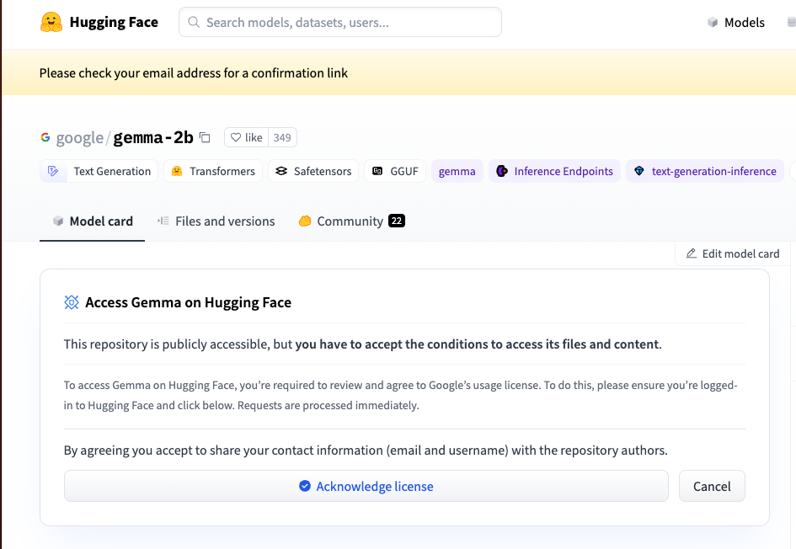Screen dimensions: 796x549
Task: Click the Text Generation tag icon
Action: pyautogui.click(x=53, y=171)
